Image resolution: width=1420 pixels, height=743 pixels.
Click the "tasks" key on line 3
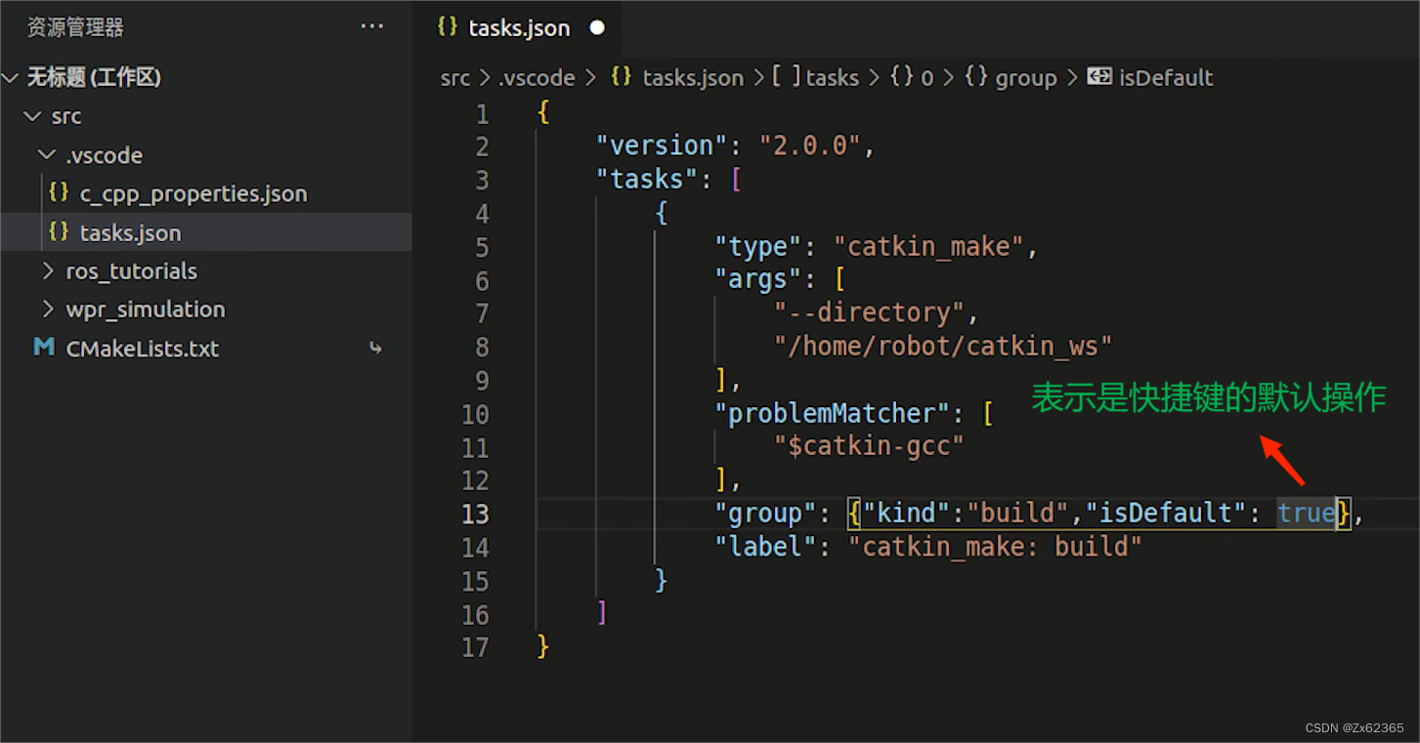647,180
